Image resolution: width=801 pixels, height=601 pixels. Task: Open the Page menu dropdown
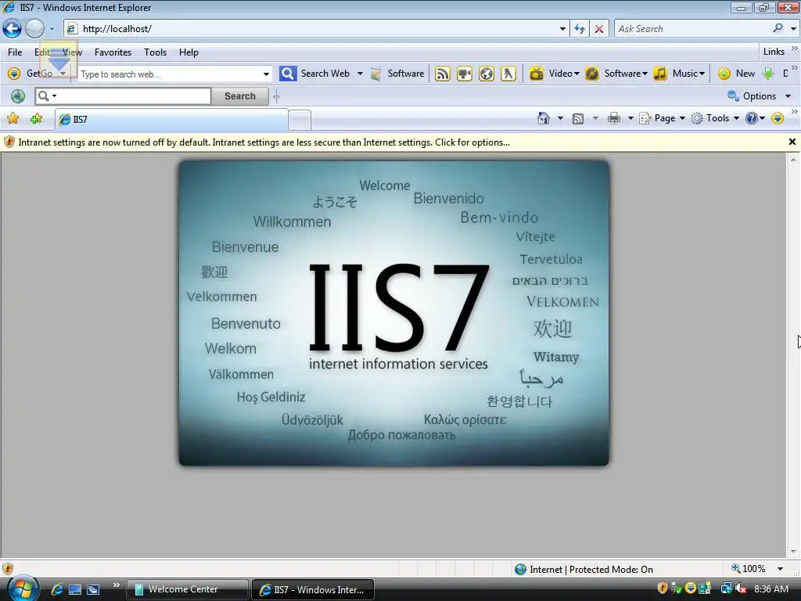pyautogui.click(x=682, y=119)
